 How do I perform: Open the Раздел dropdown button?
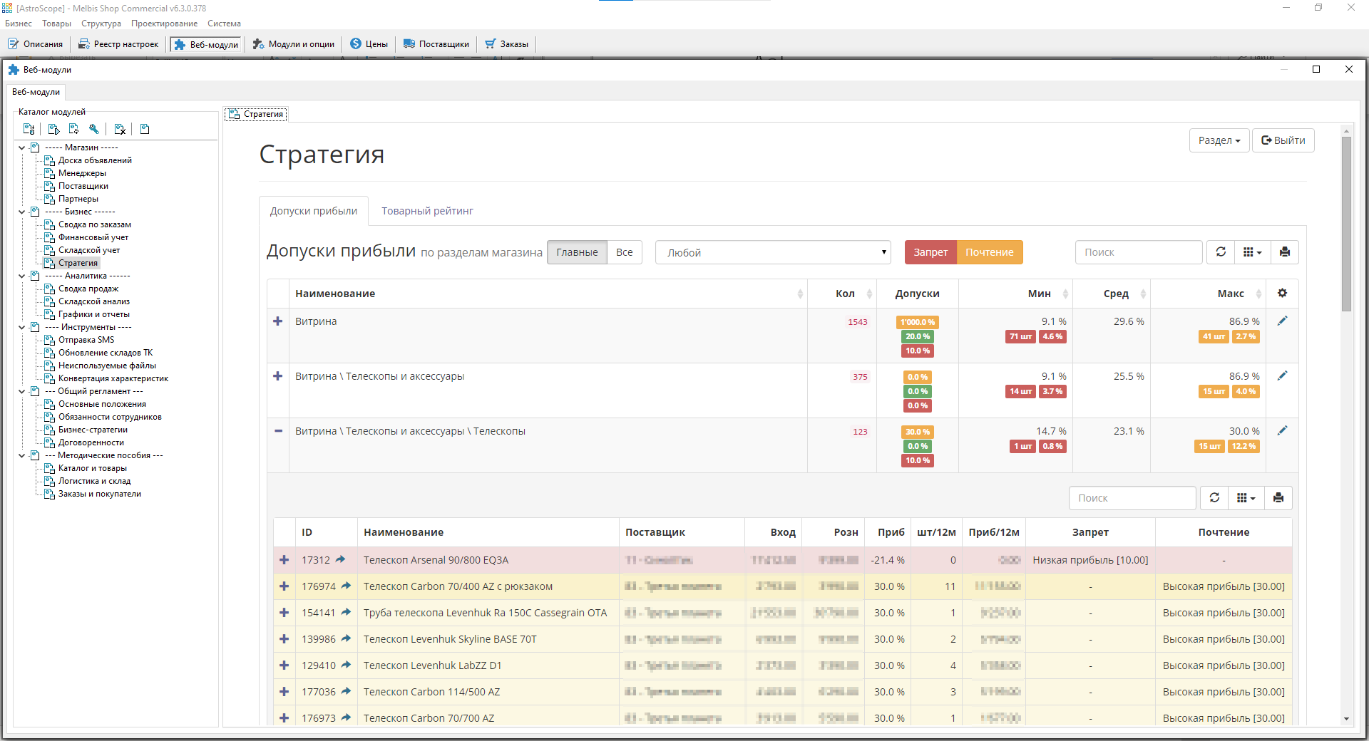tap(1219, 140)
